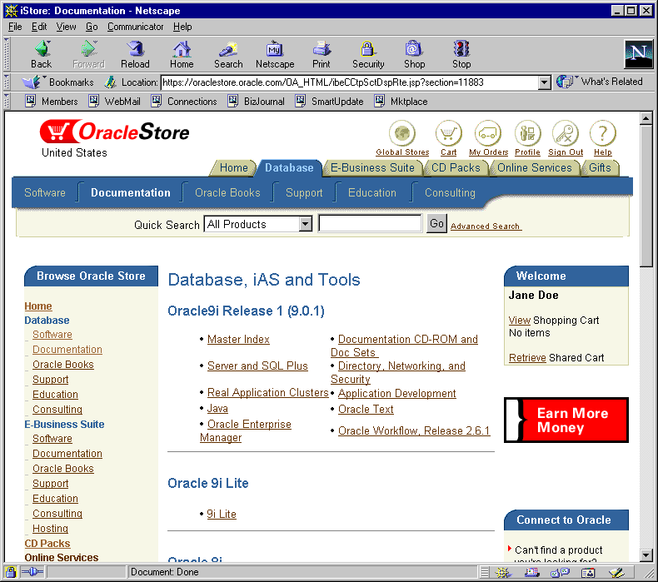
Task: Open My Netscape toolbar icon
Action: tap(275, 48)
